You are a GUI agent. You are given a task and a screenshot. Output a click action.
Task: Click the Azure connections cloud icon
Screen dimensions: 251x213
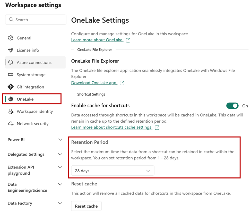click(x=11, y=62)
